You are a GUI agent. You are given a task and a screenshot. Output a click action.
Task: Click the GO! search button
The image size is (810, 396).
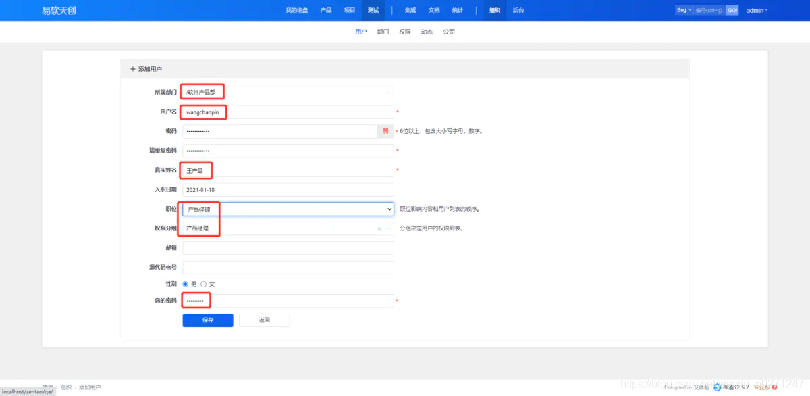coord(732,10)
